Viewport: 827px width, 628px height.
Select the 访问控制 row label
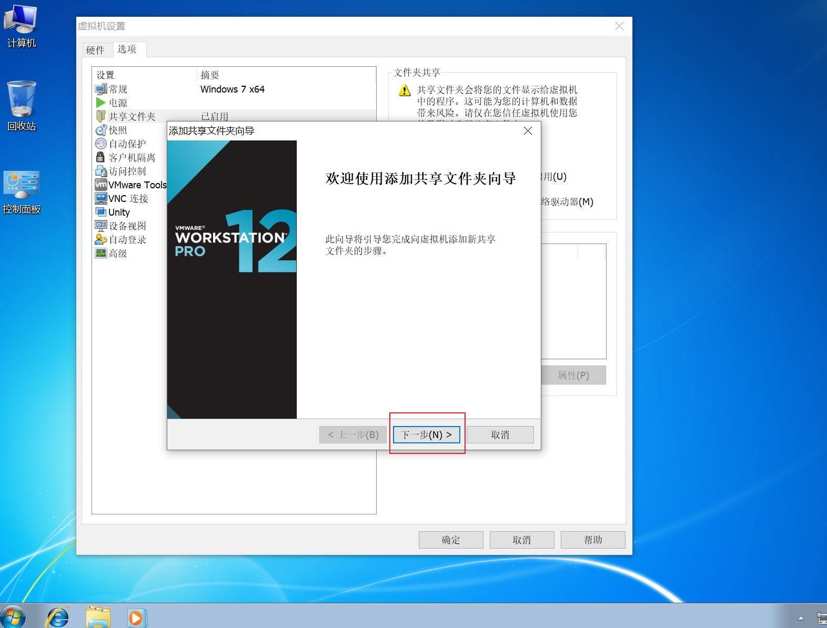point(127,171)
